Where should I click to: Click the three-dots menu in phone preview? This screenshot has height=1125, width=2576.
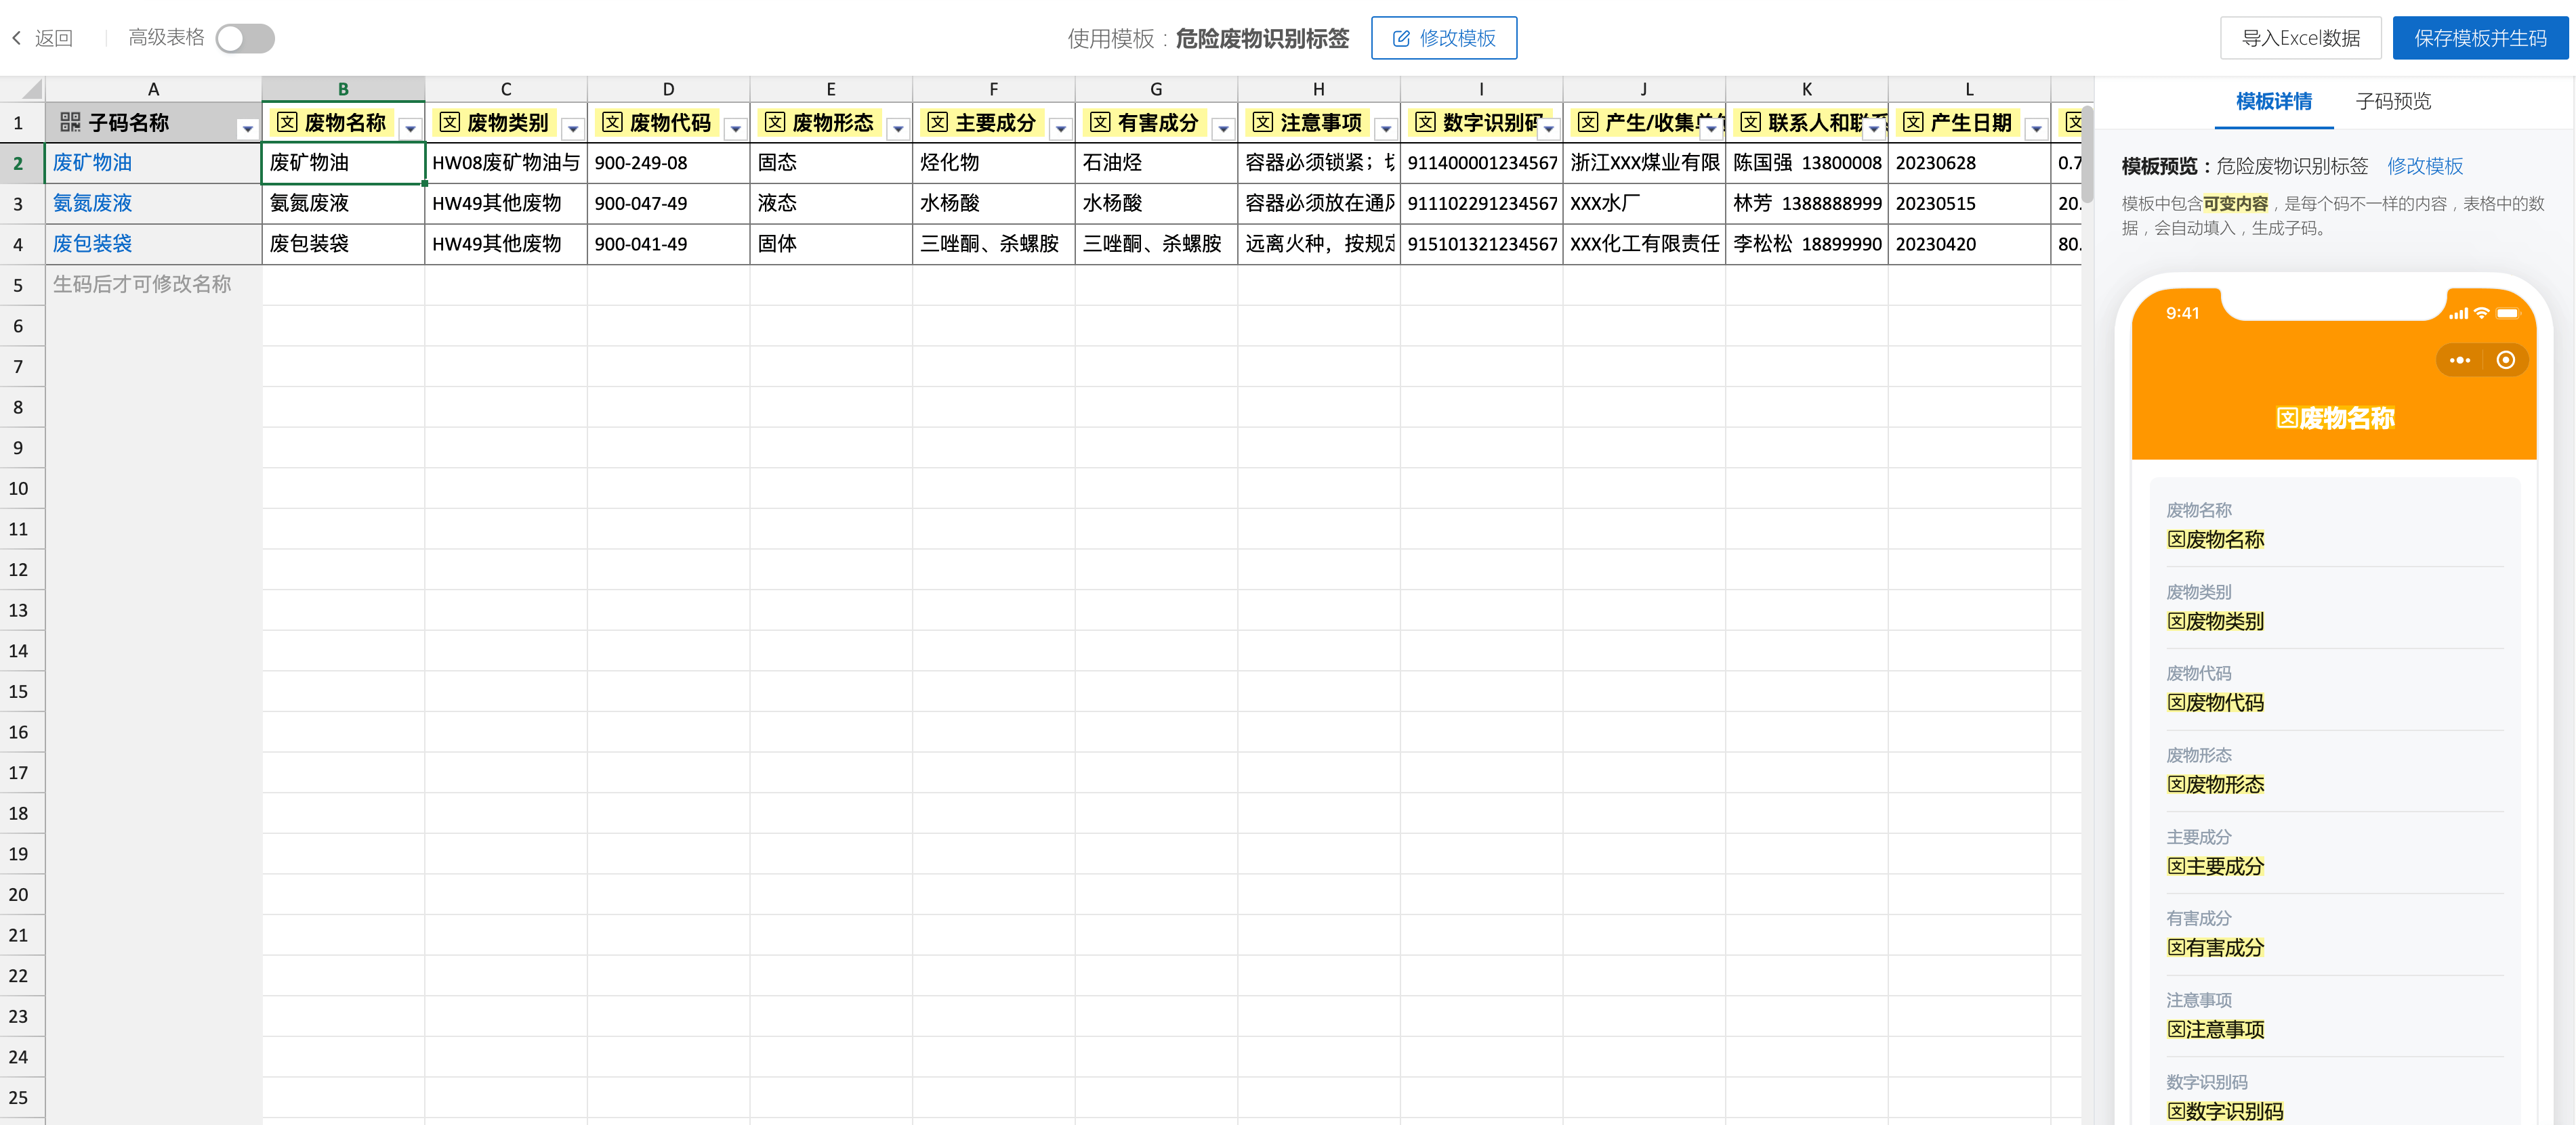coord(2460,359)
